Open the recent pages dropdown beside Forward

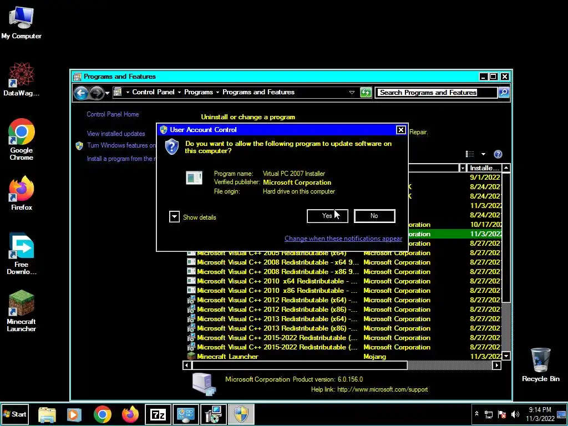tap(107, 93)
